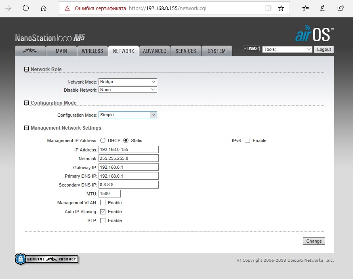Click the NanoStation loco M5 logo
Screen dimensions: 353x279
click(x=50, y=38)
